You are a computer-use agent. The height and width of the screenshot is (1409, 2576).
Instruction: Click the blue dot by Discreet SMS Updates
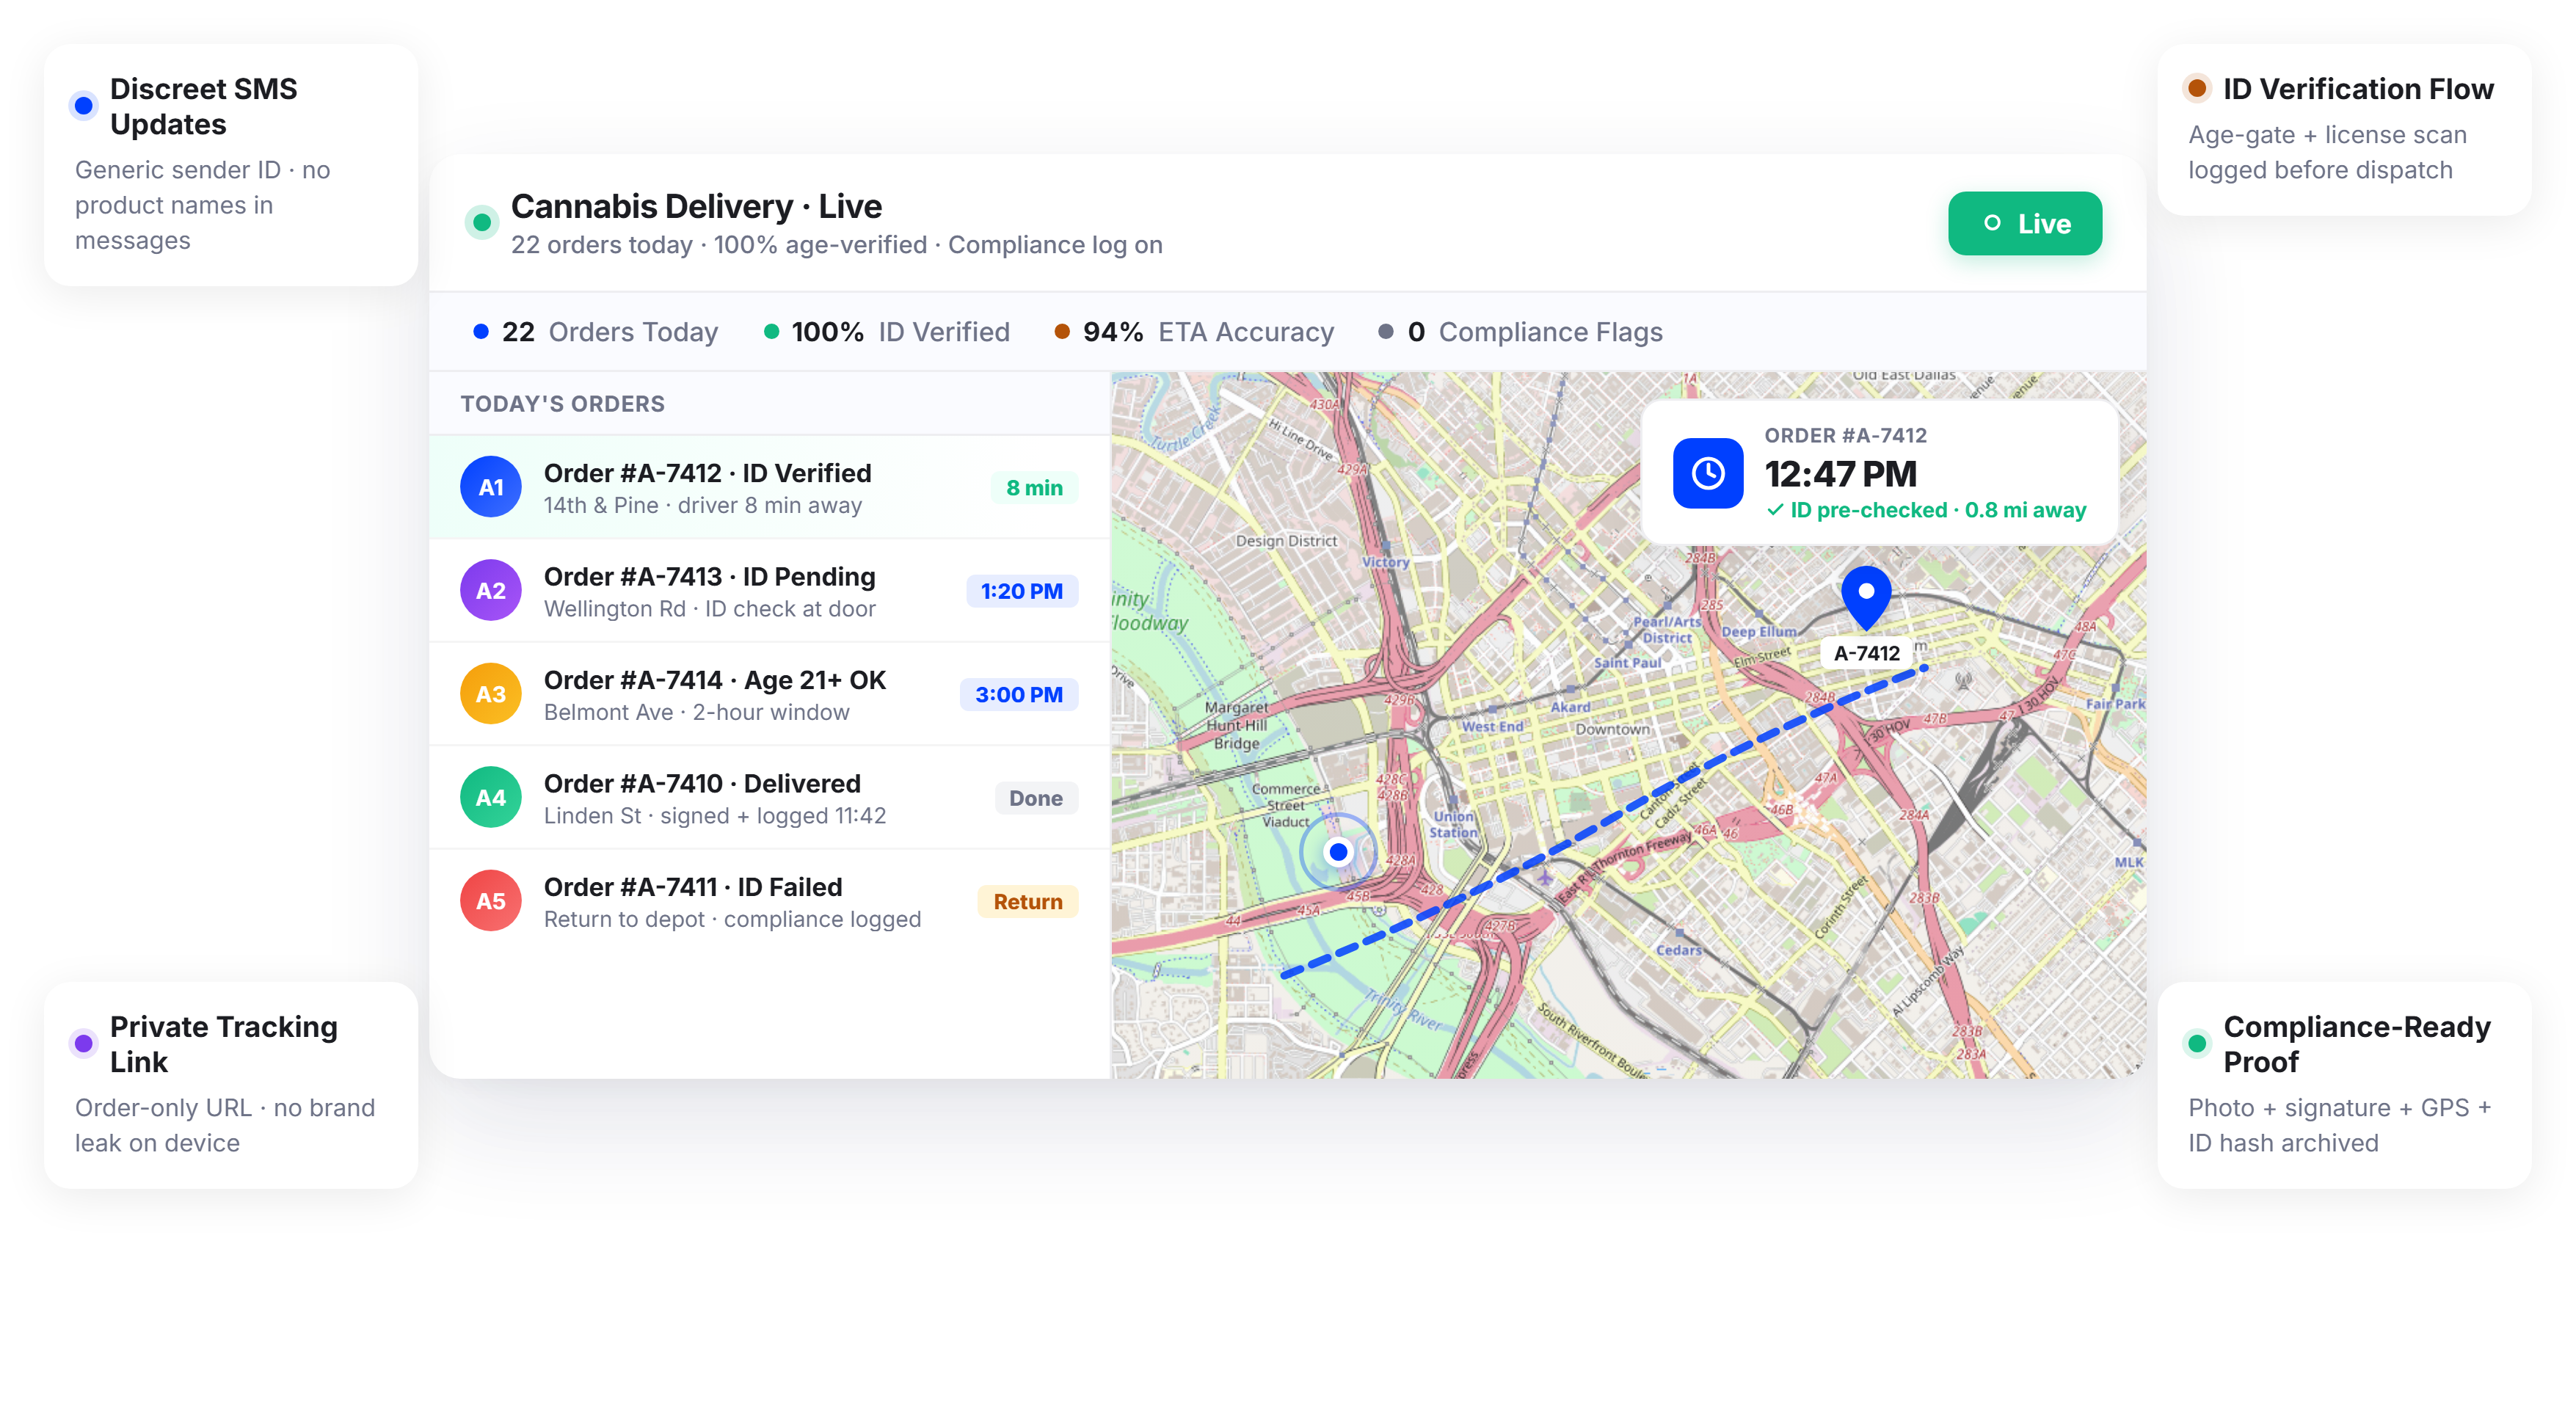(x=84, y=105)
